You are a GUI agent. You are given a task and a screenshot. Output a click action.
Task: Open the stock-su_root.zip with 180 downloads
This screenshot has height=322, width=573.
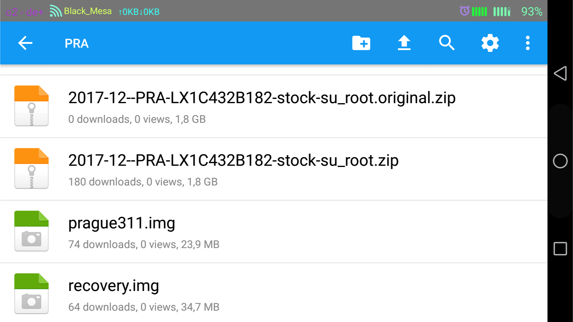[x=274, y=169]
